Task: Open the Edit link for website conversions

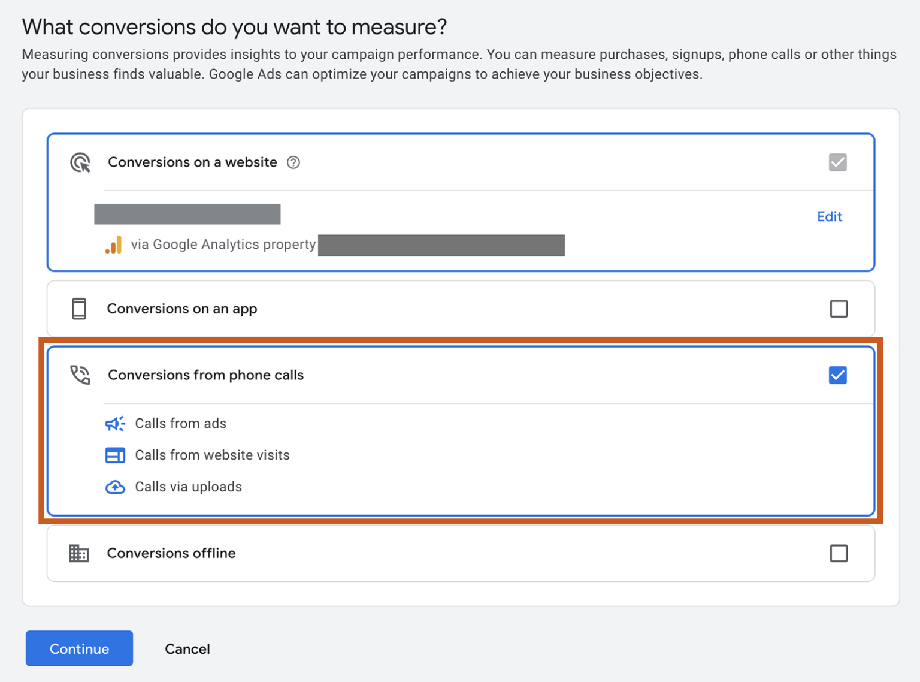Action: (830, 216)
